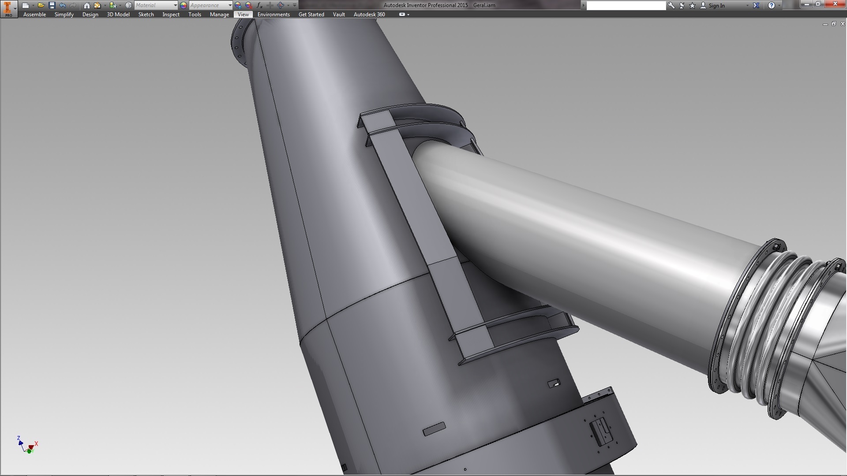The image size is (847, 476).
Task: Create a new file with New icon
Action: click(26, 5)
